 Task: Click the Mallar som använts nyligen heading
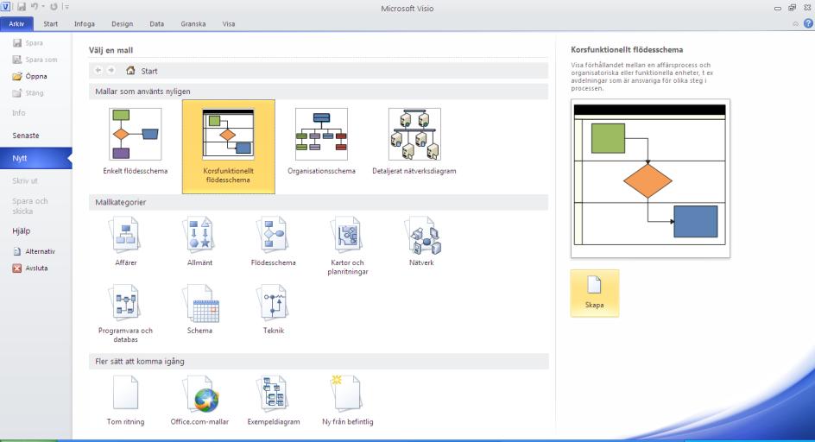(x=142, y=92)
